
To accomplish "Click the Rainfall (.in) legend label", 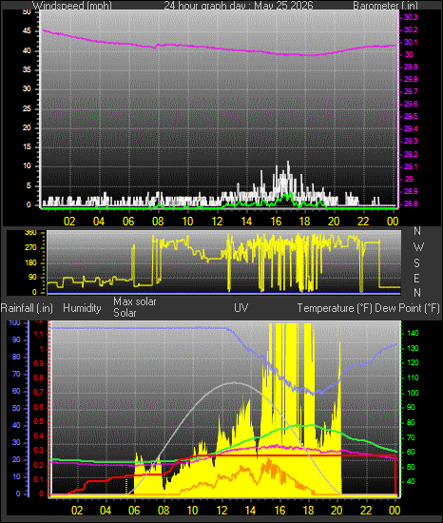I will click(x=27, y=308).
